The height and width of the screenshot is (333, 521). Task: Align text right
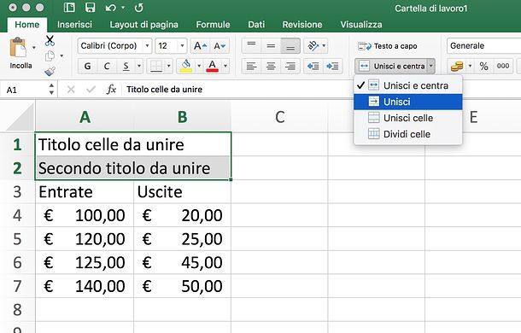click(x=290, y=66)
